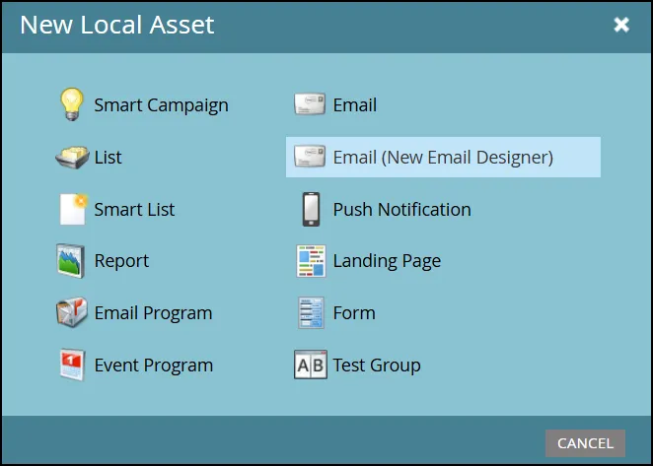
Task: Click the Event Program calendar icon
Action: [72, 365]
